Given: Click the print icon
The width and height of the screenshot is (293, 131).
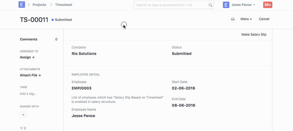Looking at the screenshot, I should click(233, 19).
